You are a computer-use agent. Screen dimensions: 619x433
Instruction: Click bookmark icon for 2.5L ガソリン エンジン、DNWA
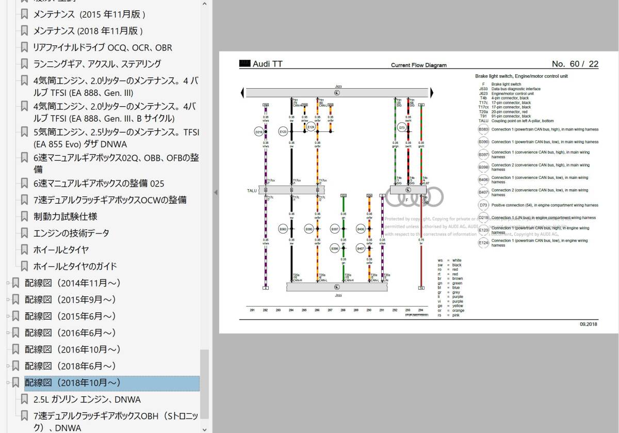click(x=24, y=399)
